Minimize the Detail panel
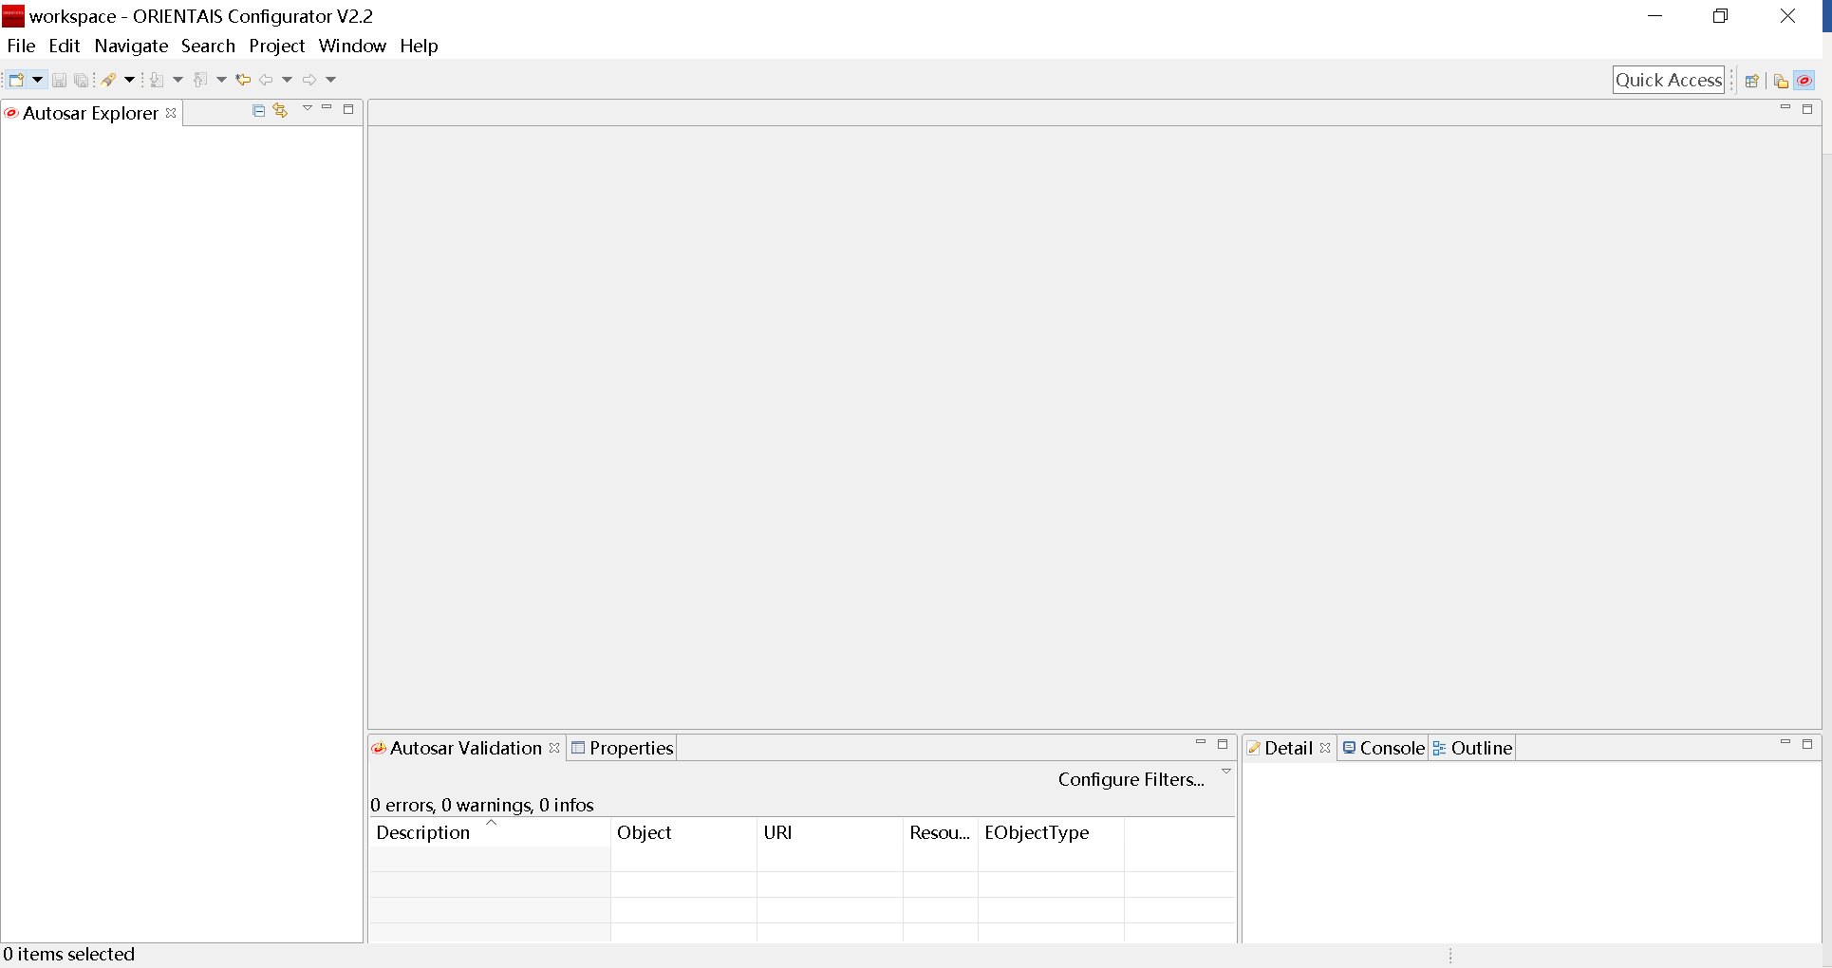 (x=1785, y=743)
